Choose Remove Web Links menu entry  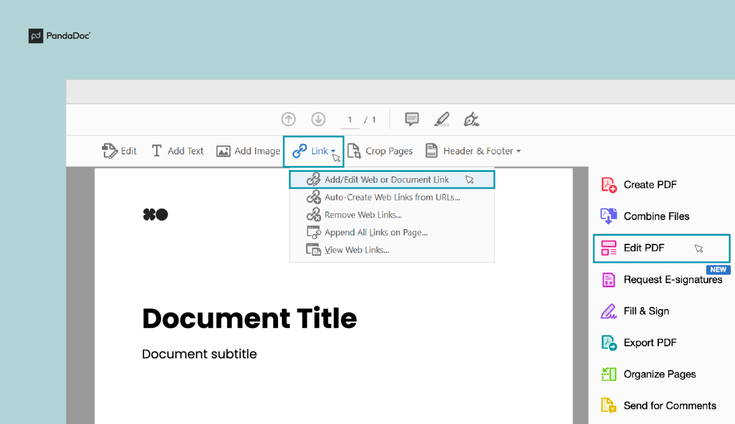pos(392,215)
